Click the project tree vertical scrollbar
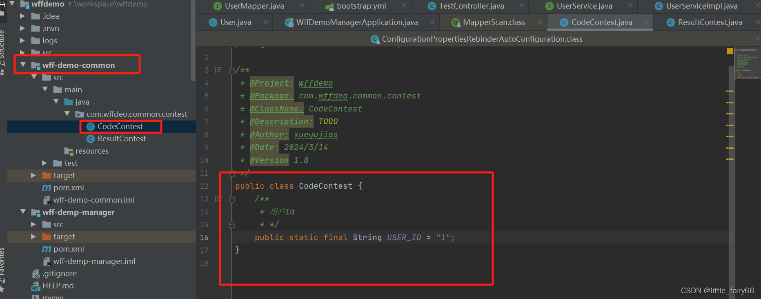Viewport: 761px width, 299px height. (x=193, y=41)
